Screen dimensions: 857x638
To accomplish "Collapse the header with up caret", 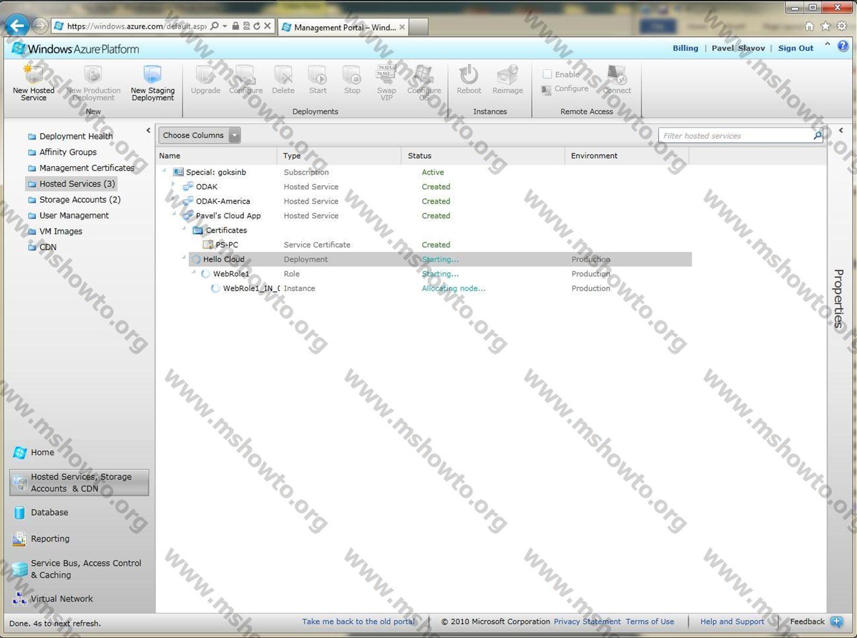I will [827, 44].
